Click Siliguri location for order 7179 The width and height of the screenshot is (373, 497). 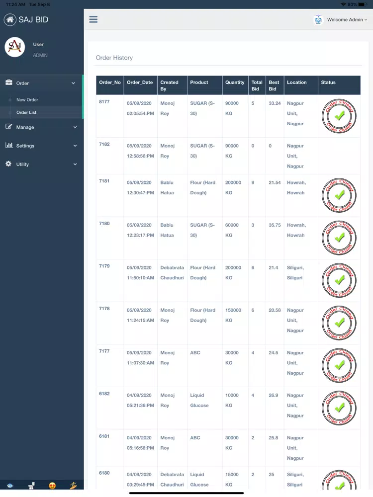coord(295,272)
